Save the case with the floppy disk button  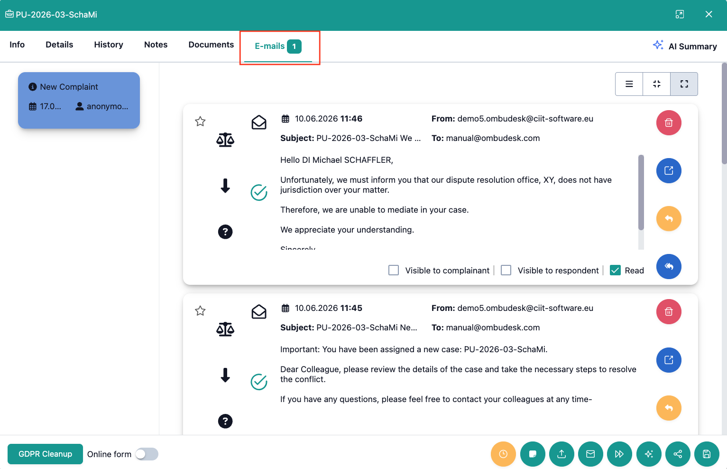pos(707,454)
